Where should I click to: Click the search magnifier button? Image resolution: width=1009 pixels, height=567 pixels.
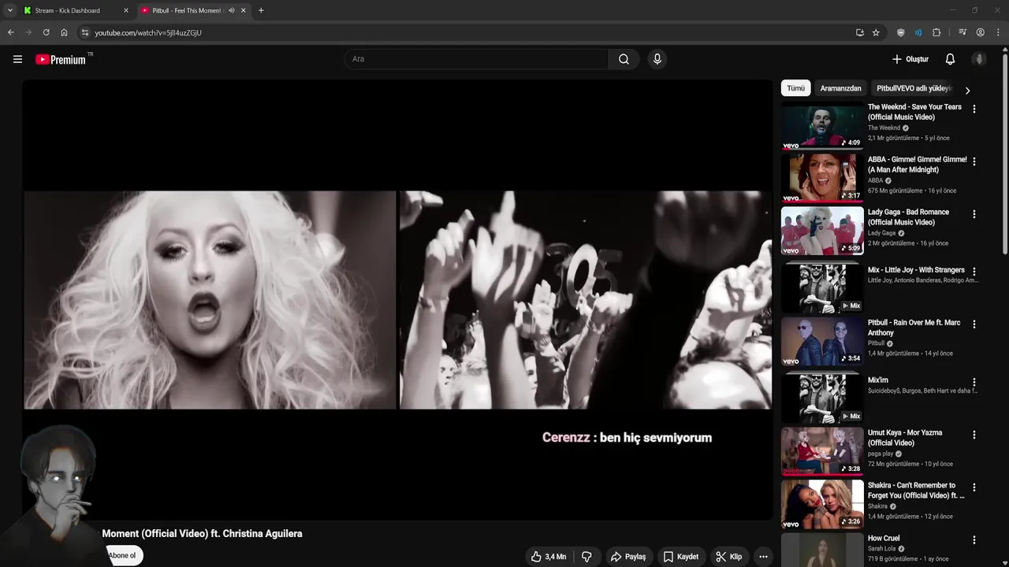pyautogui.click(x=624, y=59)
